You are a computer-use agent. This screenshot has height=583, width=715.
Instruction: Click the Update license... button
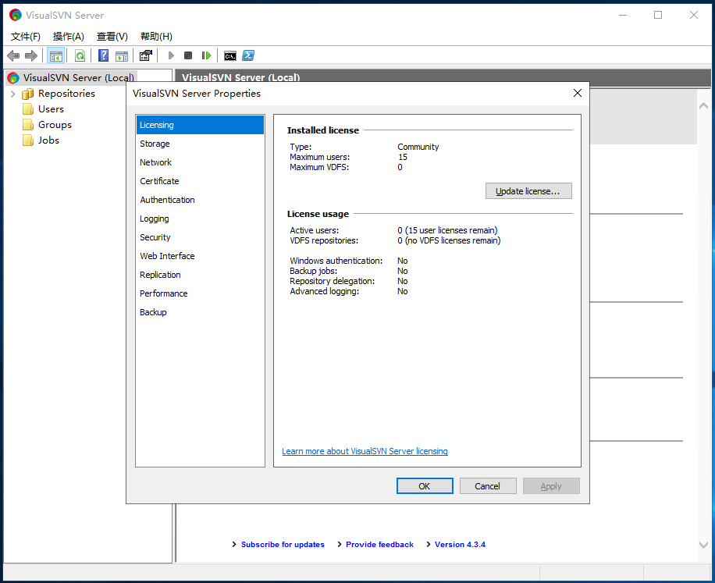tap(528, 191)
